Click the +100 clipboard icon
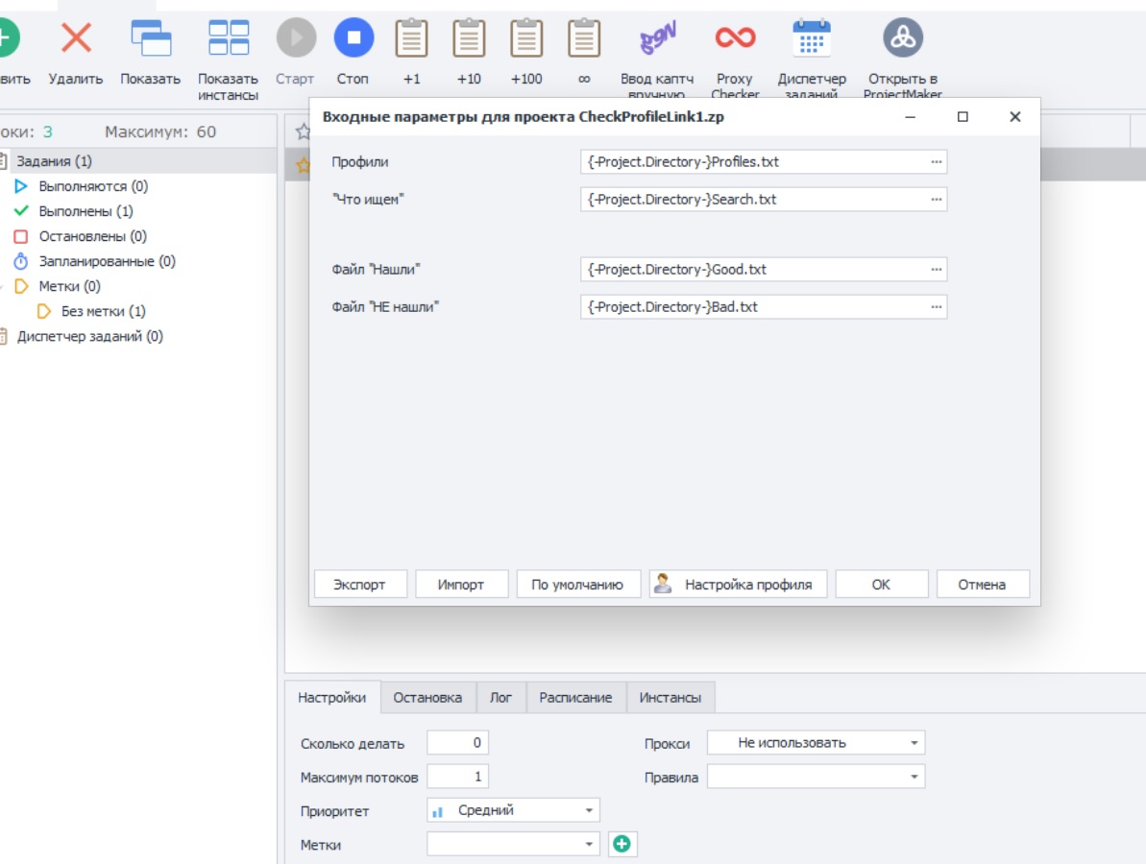 coord(526,38)
